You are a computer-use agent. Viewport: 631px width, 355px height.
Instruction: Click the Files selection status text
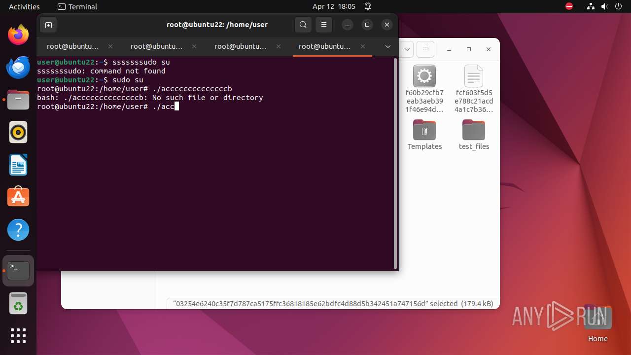pos(333,304)
